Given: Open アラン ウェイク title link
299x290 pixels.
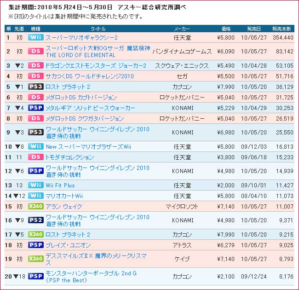Looking at the screenshot, I should pos(64,206).
